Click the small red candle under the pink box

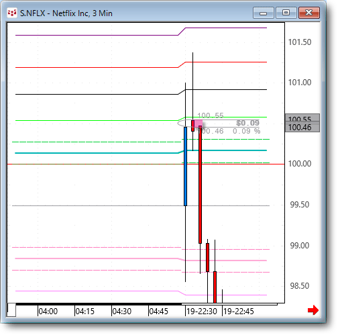192,126
